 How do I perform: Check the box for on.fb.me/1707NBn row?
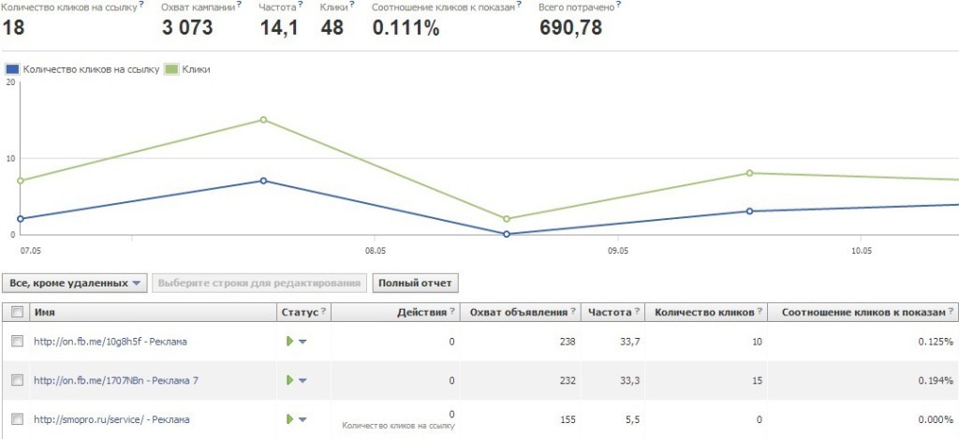pyautogui.click(x=18, y=380)
